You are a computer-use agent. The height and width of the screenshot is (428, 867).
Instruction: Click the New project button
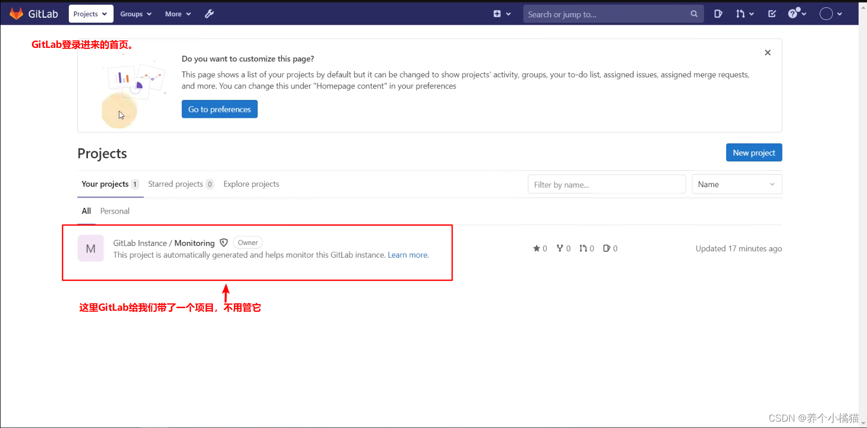click(754, 152)
